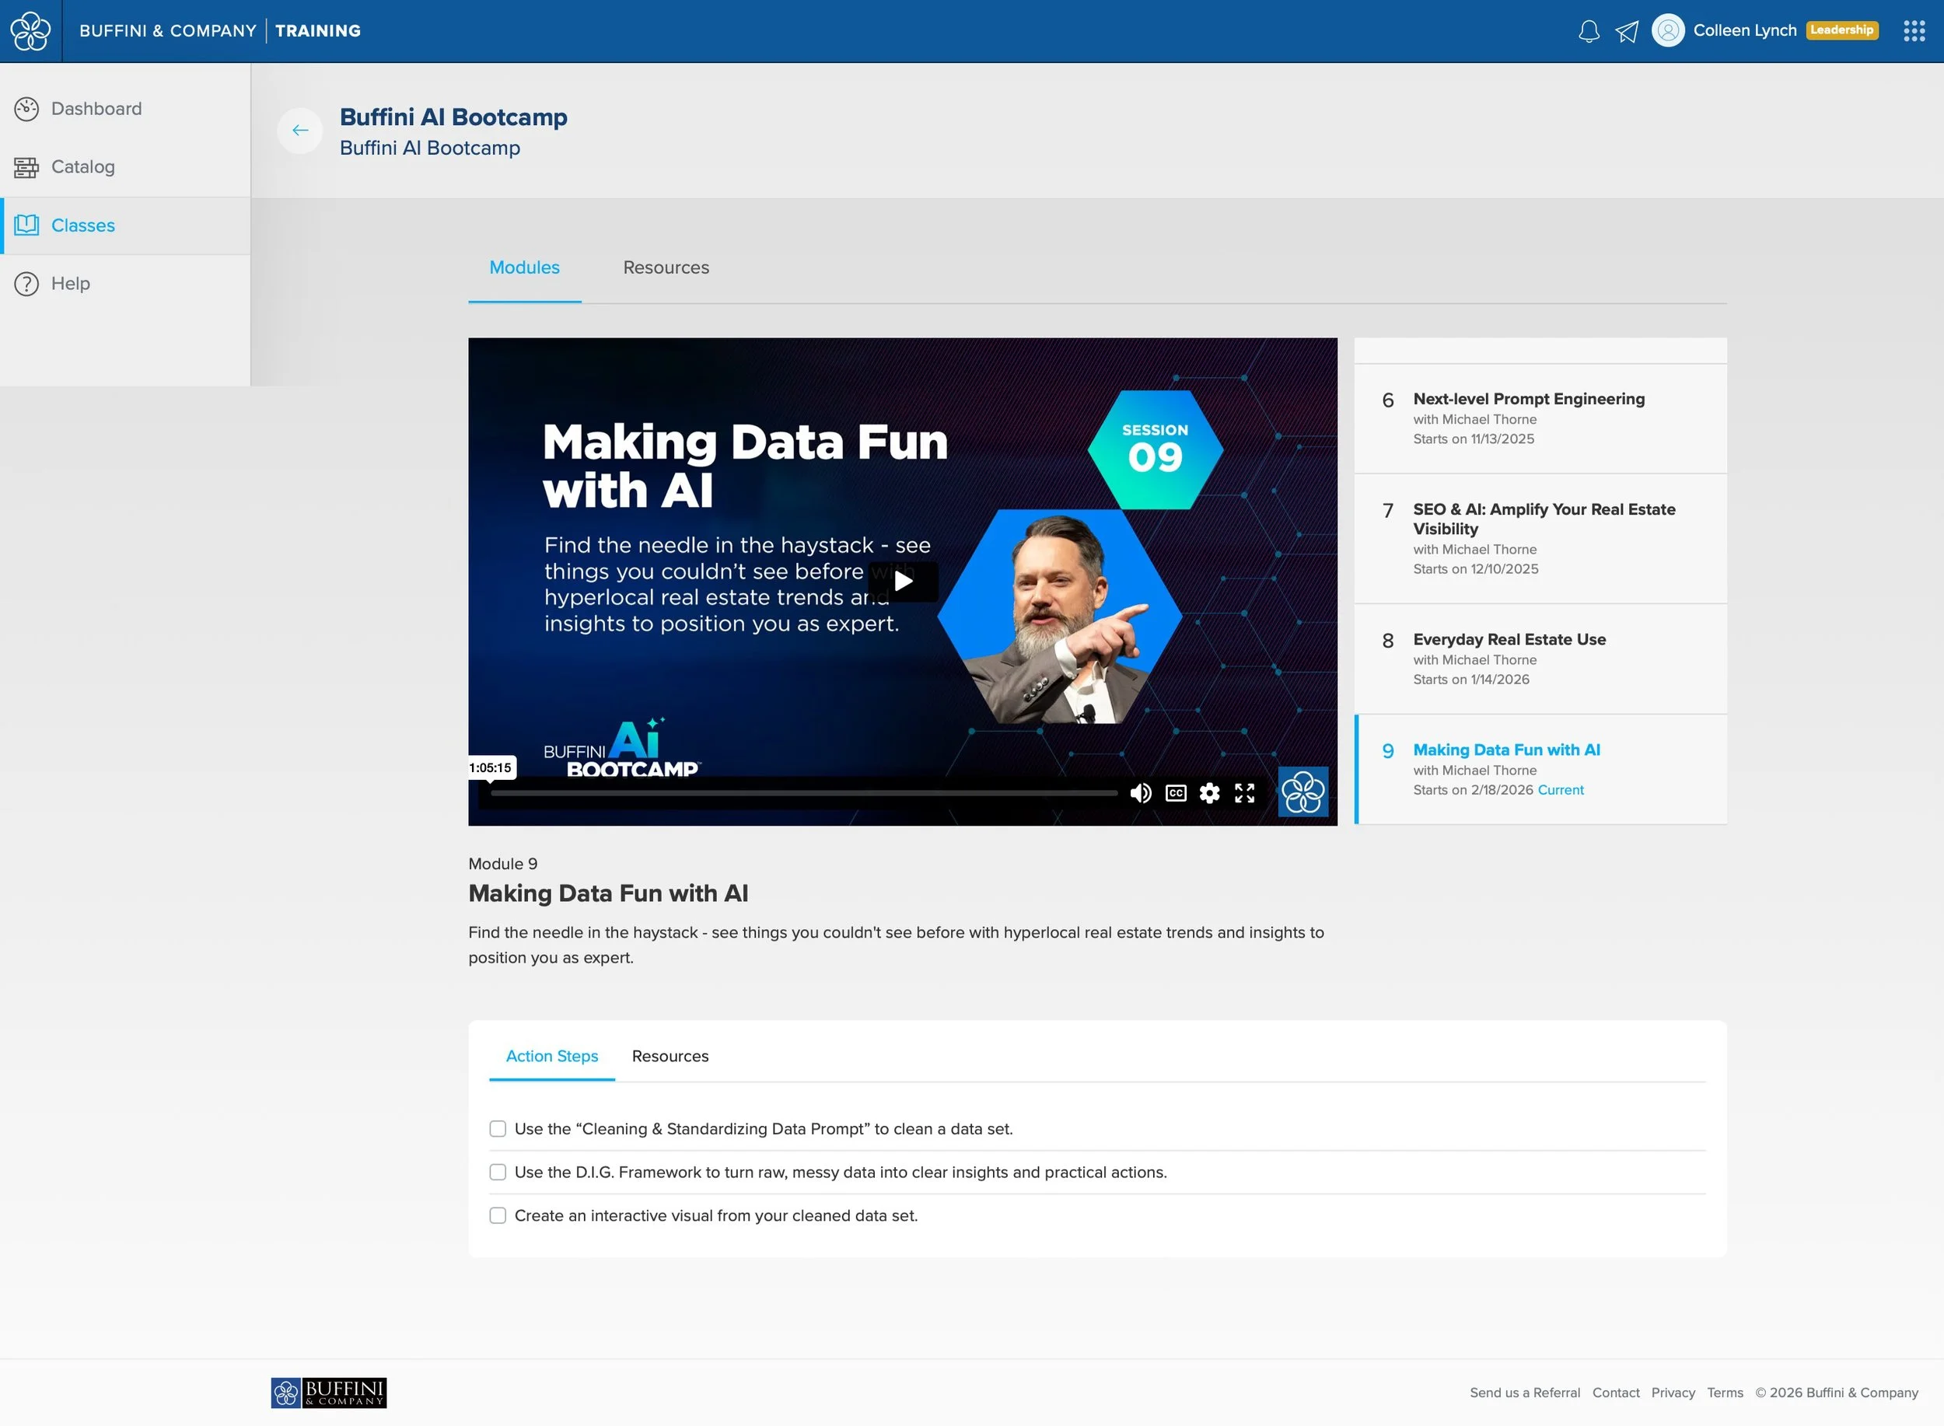
Task: Open module 6 Next-level Prompt Engineering
Action: click(x=1540, y=418)
